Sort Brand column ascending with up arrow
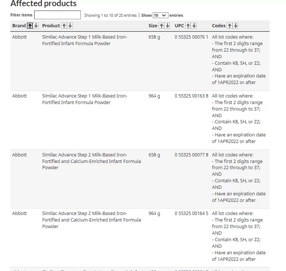 pyautogui.click(x=30, y=26)
